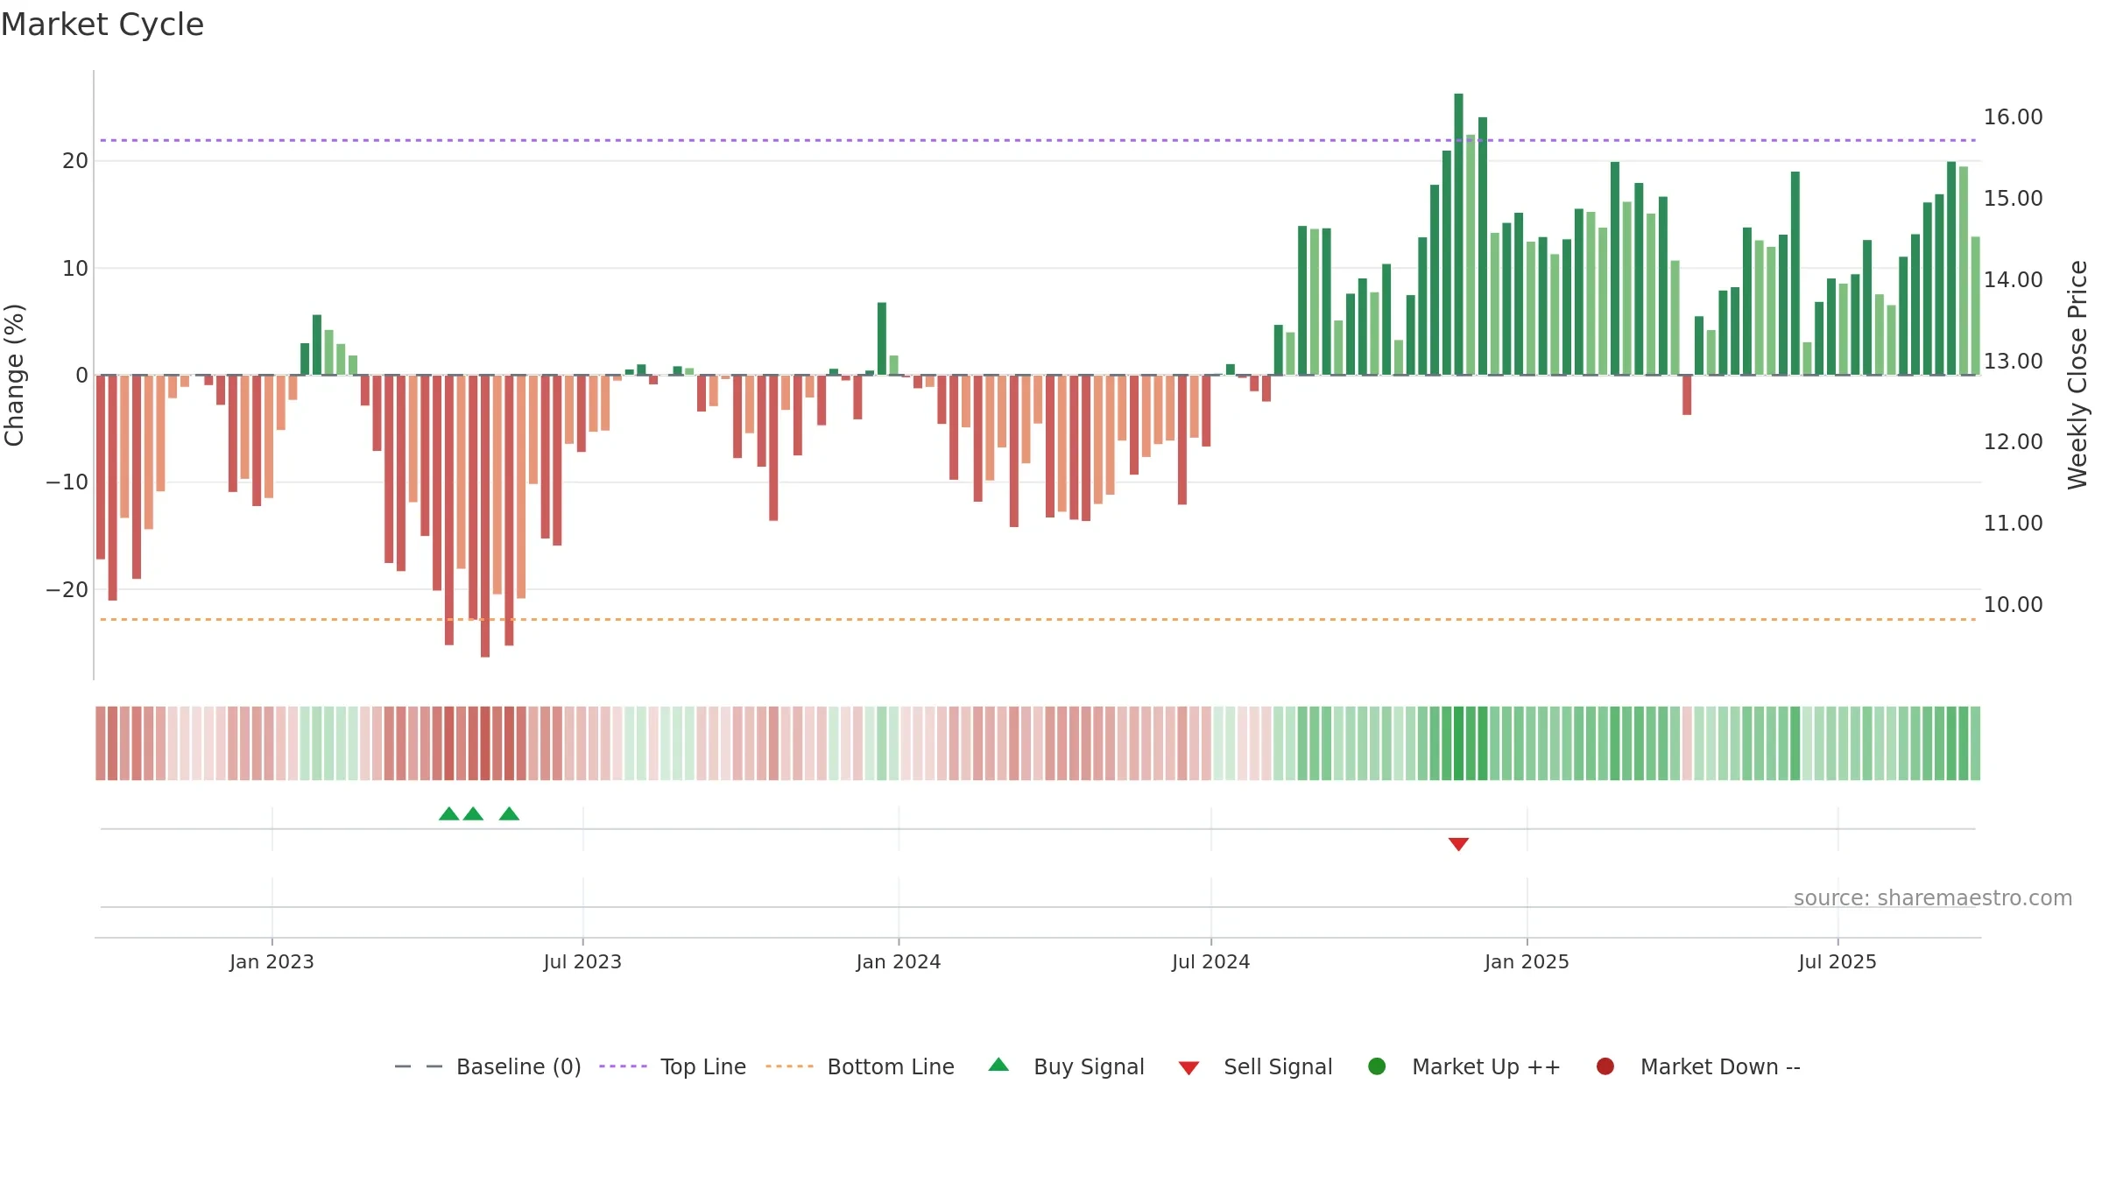Click the Bottom Line orange legend marker

point(789,1066)
